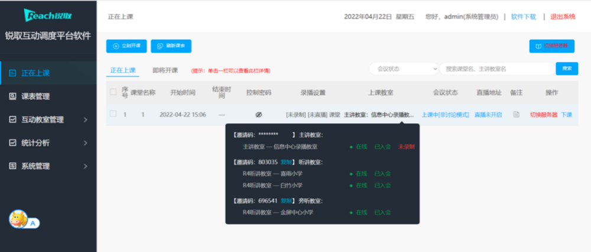Click the 统计分析 sidebar icon
591x252 pixels.
[x=12, y=143]
